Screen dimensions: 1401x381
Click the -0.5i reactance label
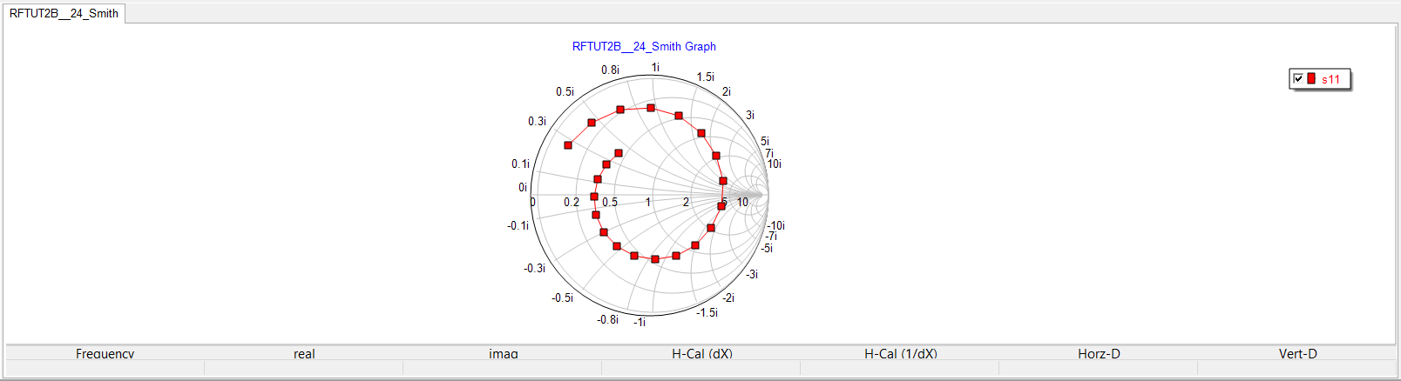(562, 297)
